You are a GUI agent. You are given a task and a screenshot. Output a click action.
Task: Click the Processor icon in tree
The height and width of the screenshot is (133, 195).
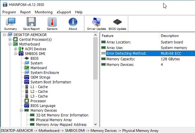coord(27,101)
